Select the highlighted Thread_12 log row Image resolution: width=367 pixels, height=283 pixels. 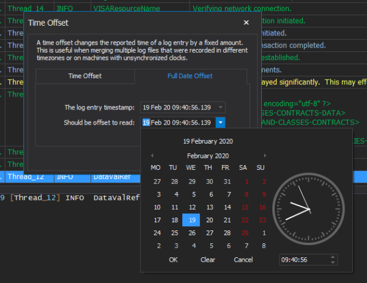coord(70,177)
